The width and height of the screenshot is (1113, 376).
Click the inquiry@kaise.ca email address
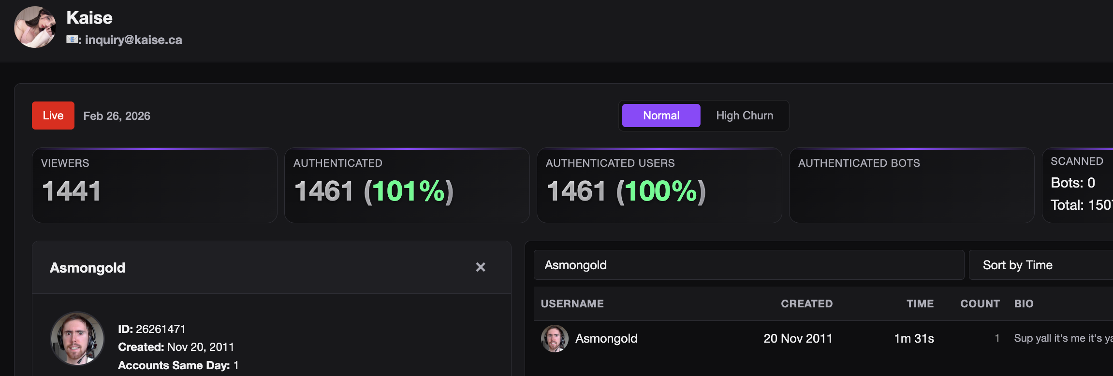[133, 40]
